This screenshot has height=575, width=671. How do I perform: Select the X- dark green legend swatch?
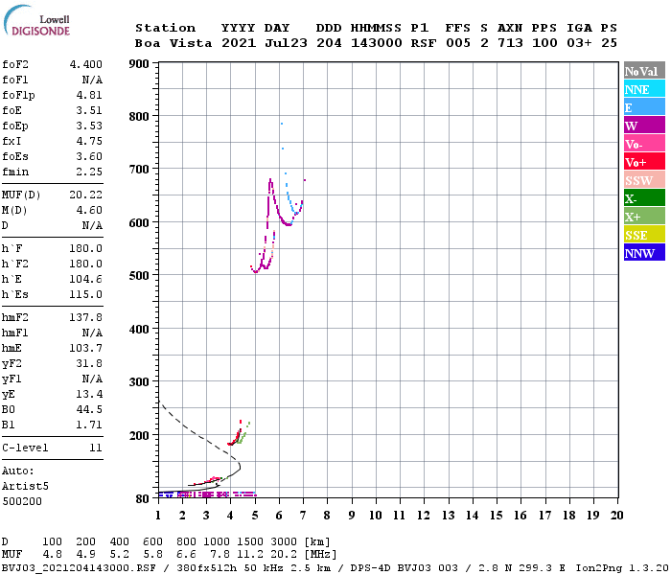644,198
